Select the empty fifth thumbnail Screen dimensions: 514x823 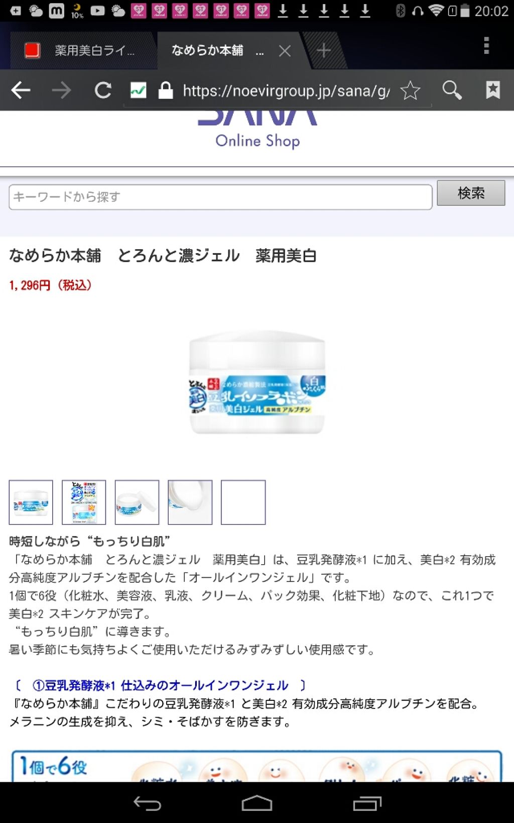coord(243,502)
